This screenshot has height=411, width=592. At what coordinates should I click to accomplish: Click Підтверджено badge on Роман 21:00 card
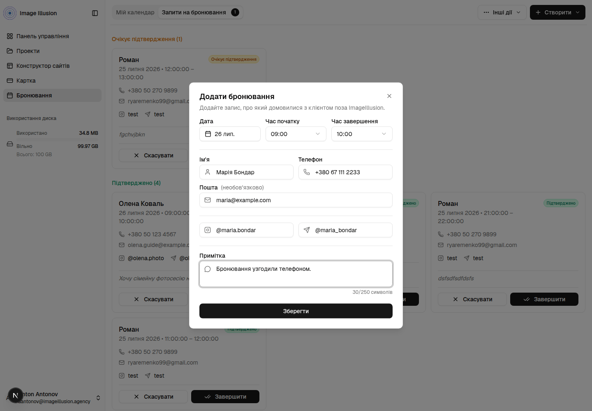tap(561, 203)
